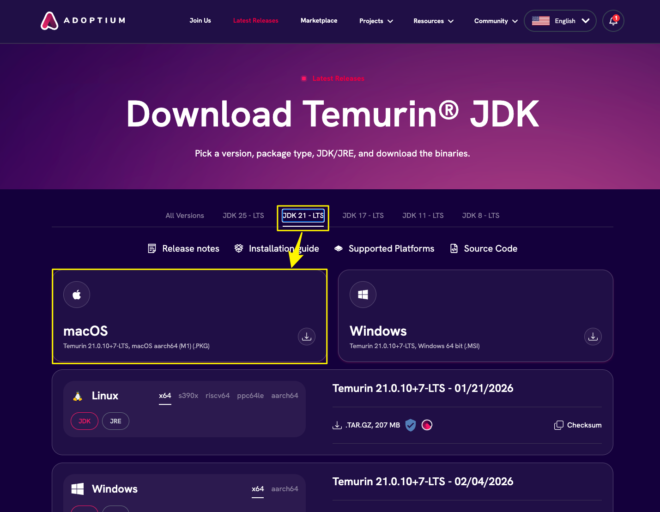Click the Installation guide box icon
Screen dimensions: 660x512
pos(239,248)
